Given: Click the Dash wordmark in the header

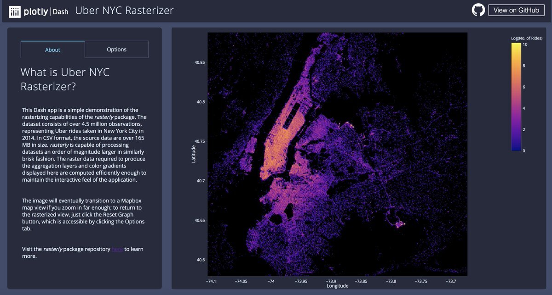Looking at the screenshot, I should point(60,12).
